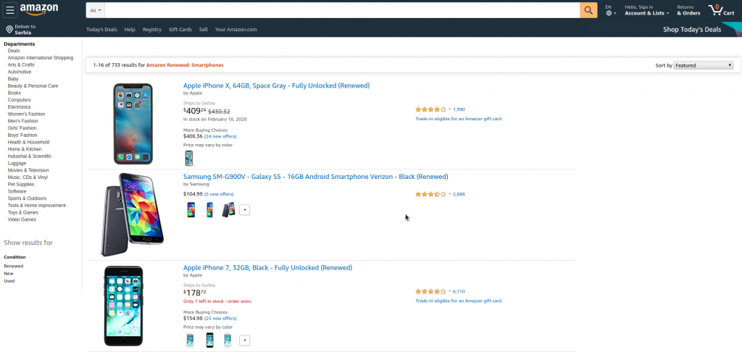Select Video Games department
The height and width of the screenshot is (352, 742).
click(22, 219)
